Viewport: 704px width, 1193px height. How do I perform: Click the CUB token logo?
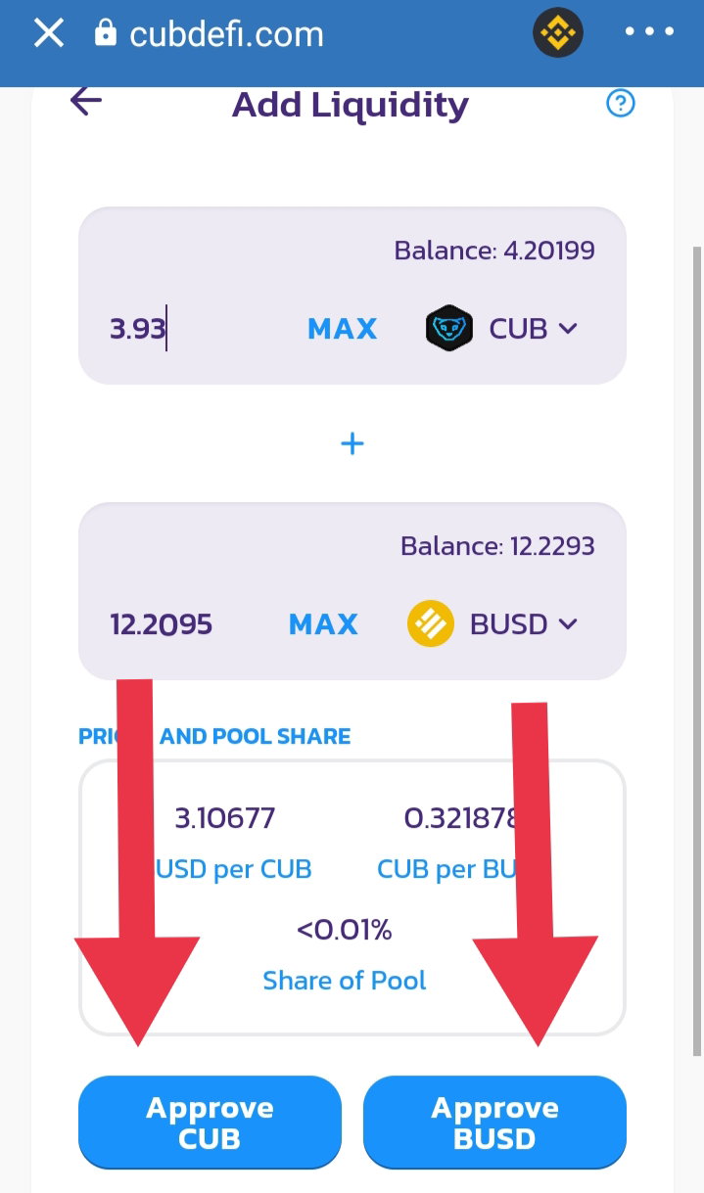point(449,329)
